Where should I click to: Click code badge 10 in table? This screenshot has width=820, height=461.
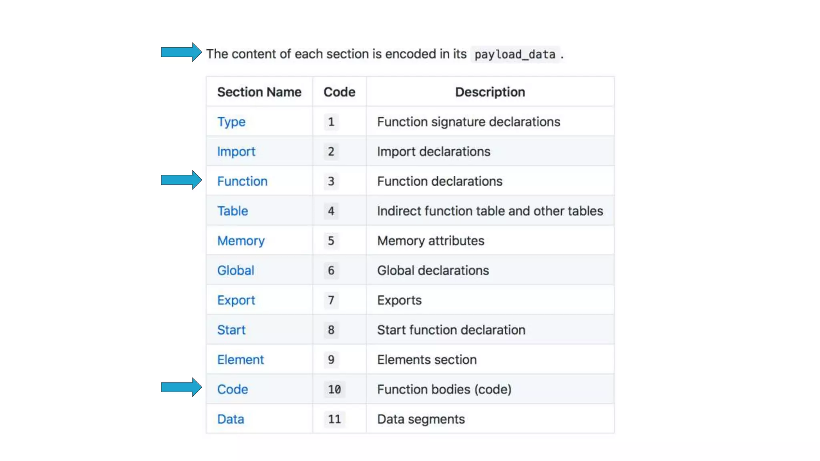click(334, 389)
